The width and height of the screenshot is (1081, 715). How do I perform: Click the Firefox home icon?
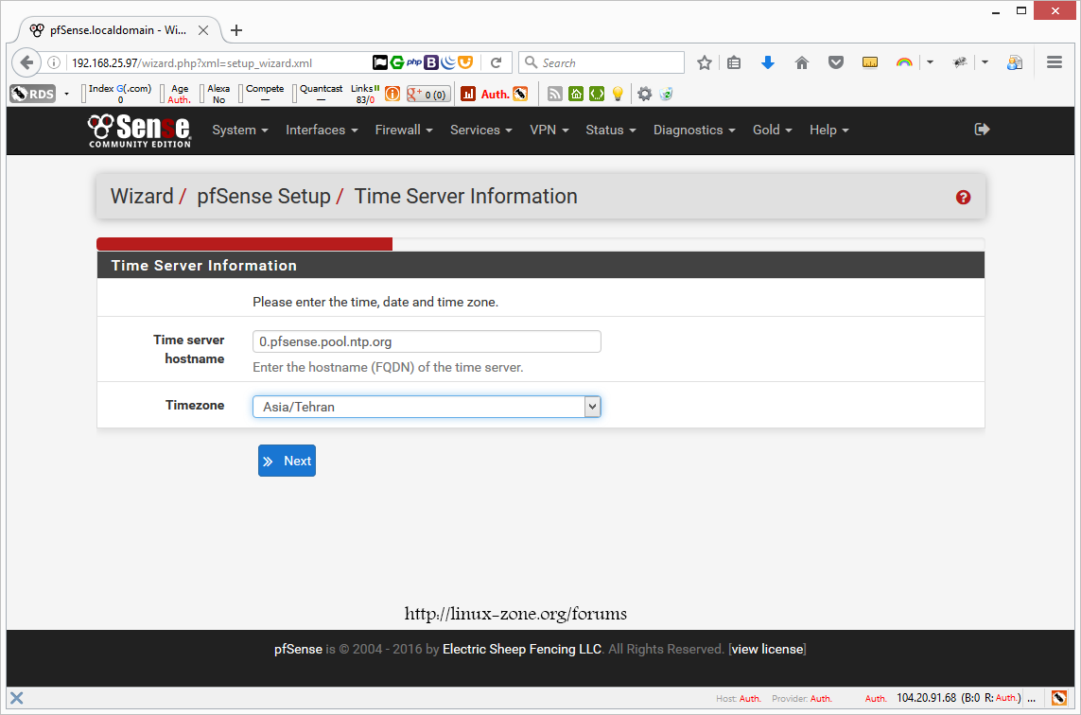(x=802, y=63)
